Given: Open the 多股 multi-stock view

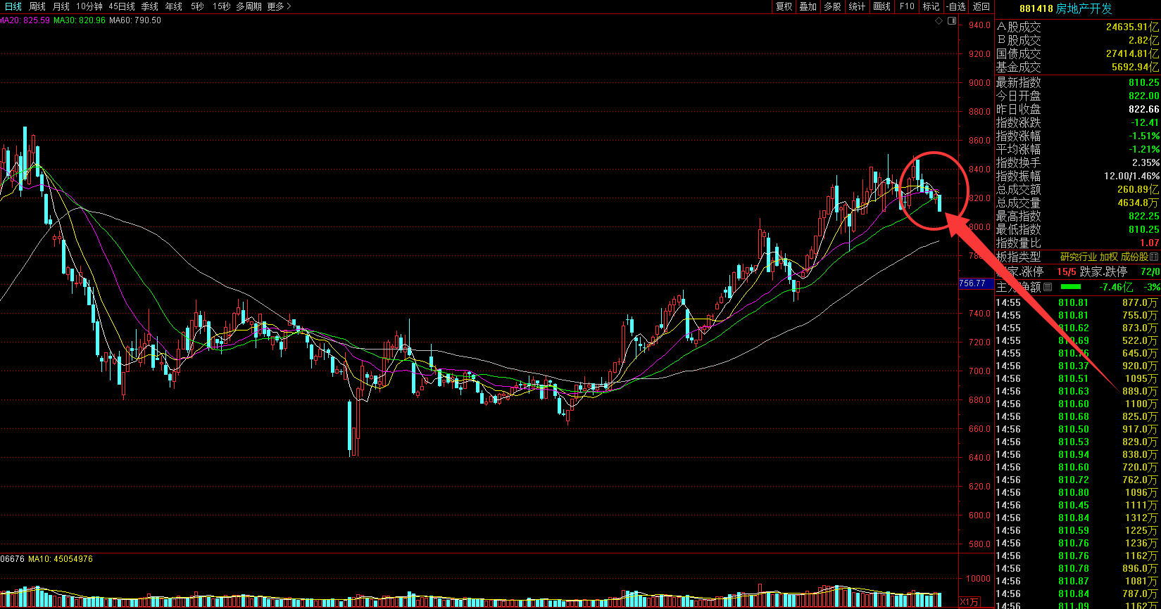Looking at the screenshot, I should [x=833, y=6].
